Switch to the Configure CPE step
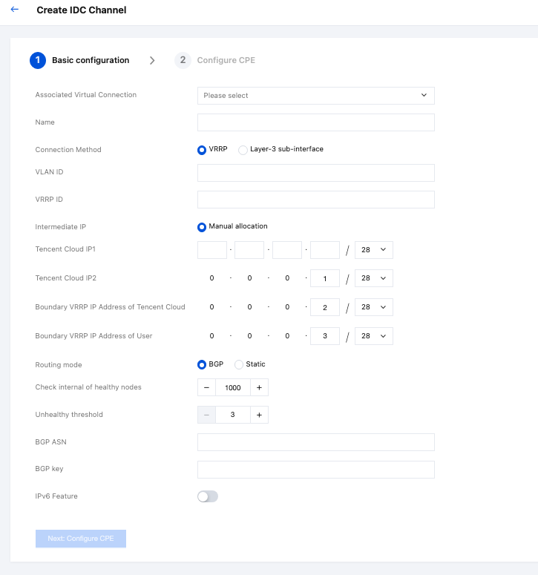The image size is (538, 575). click(226, 60)
